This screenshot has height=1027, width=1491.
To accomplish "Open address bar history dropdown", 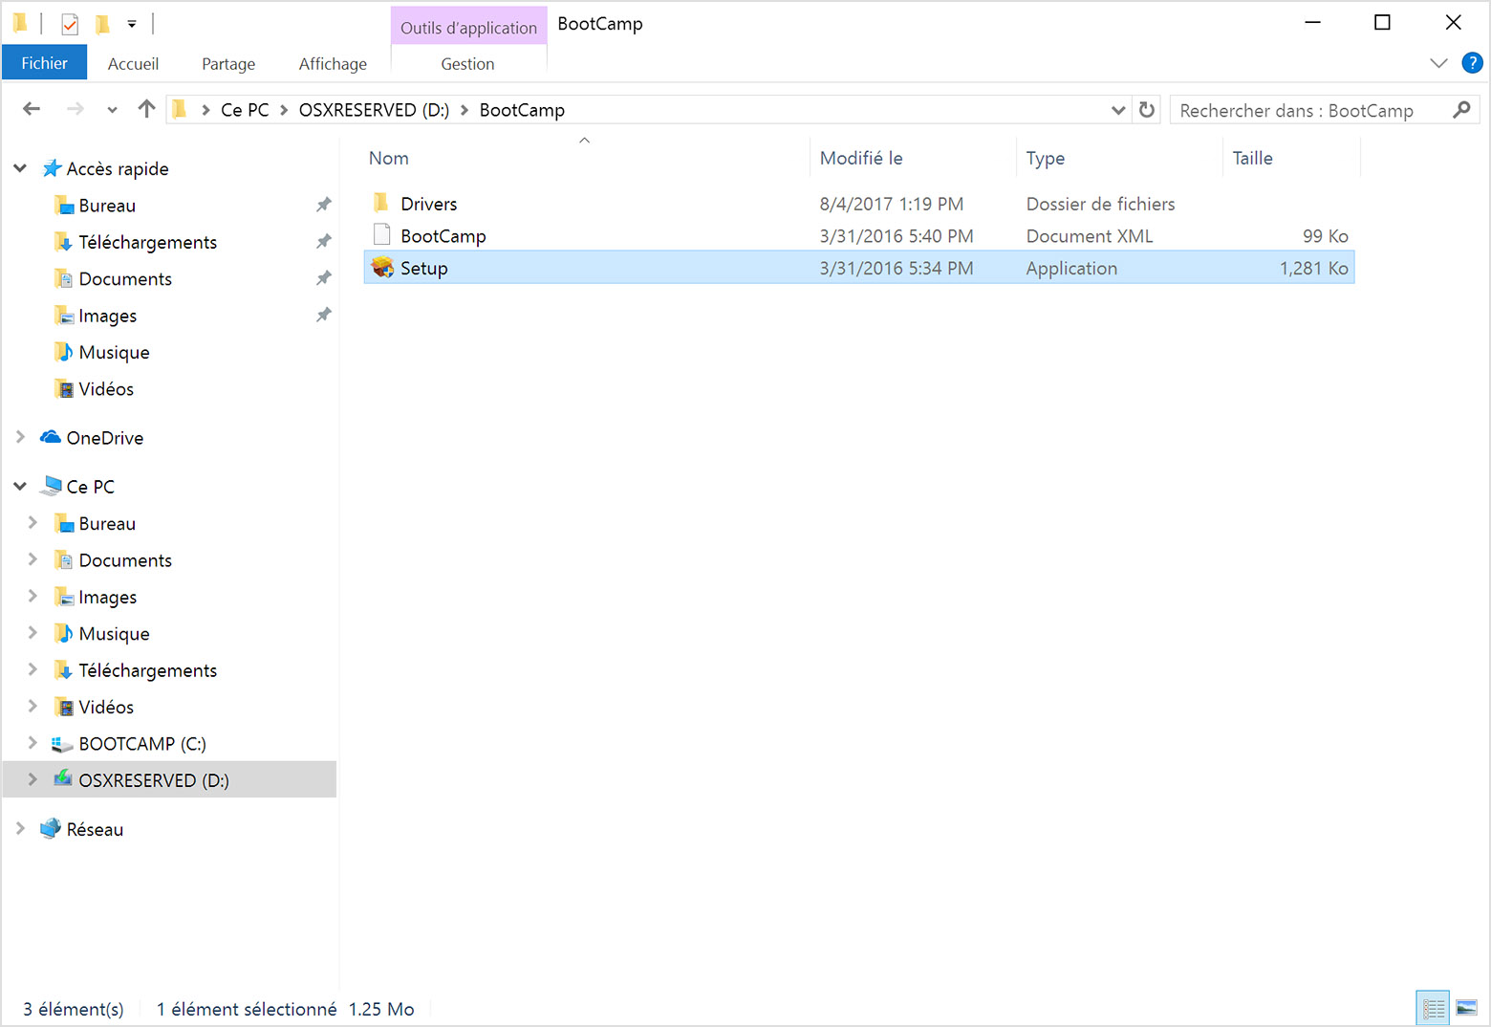I will coord(1118,110).
